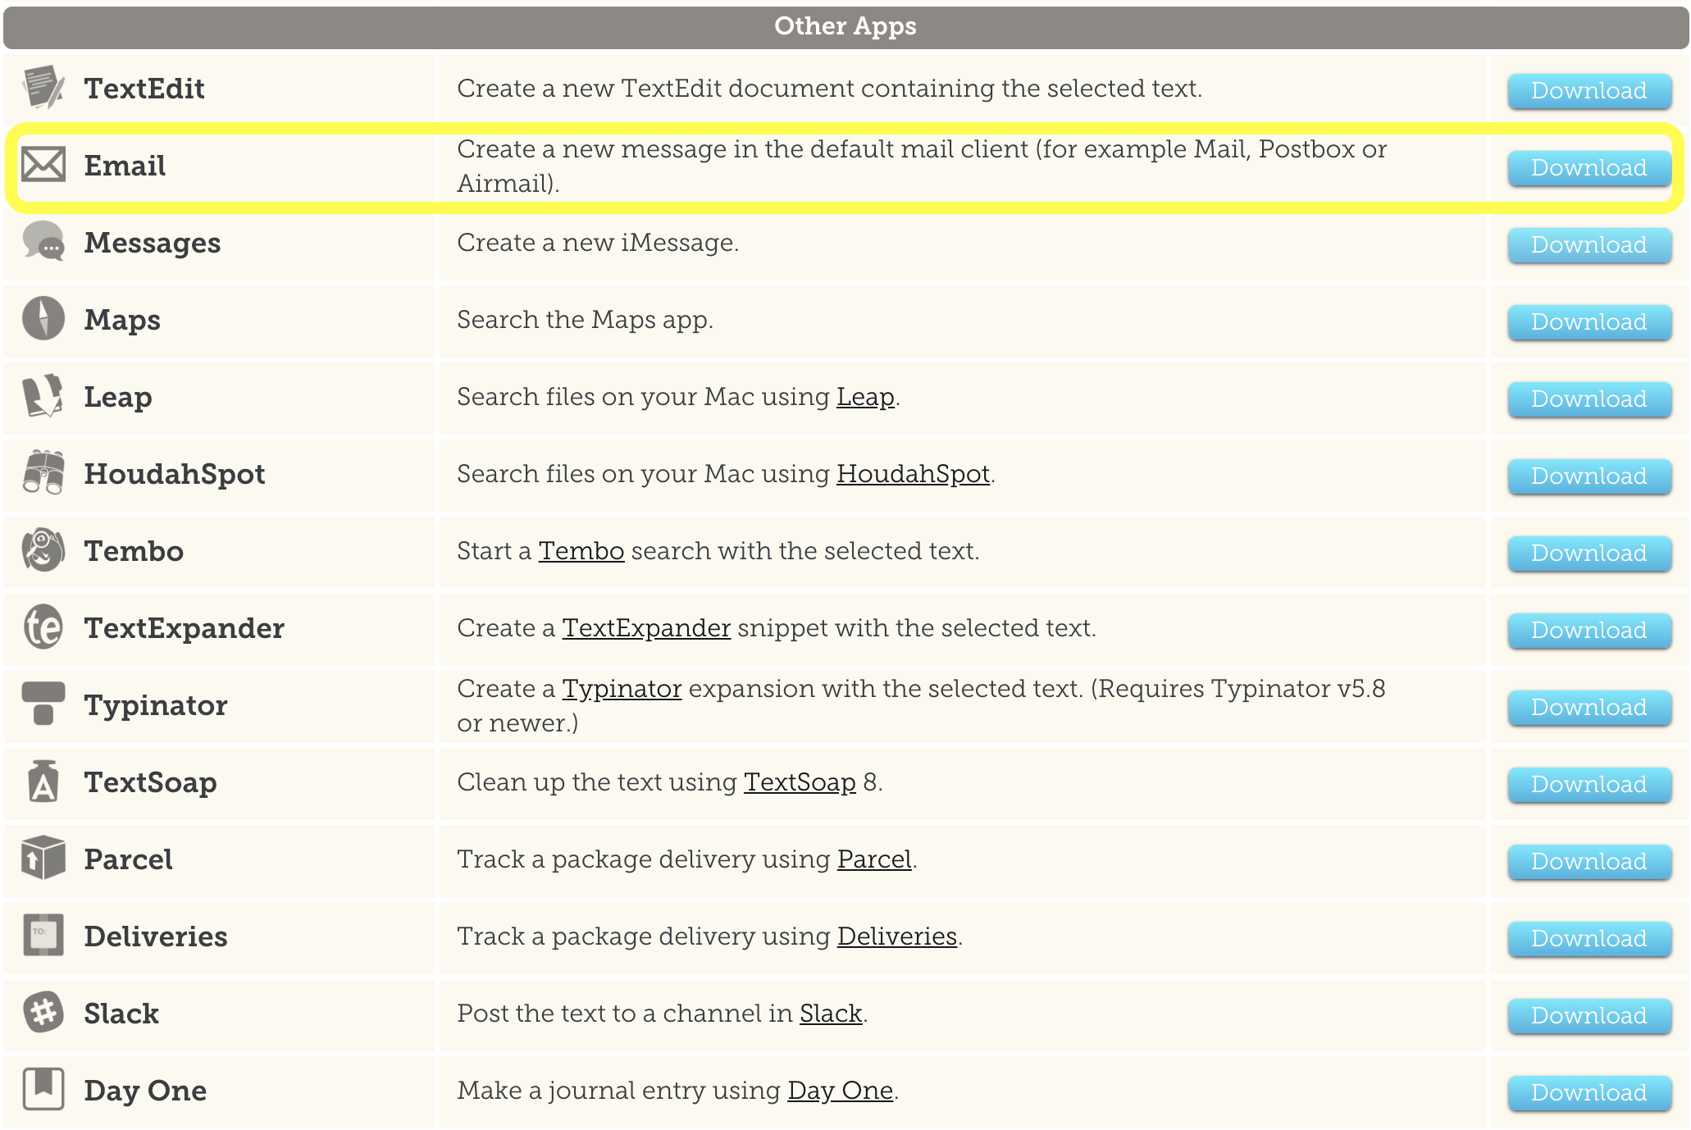Select the 'TextSoap' extension name
1691x1130 pixels.
pos(151,782)
